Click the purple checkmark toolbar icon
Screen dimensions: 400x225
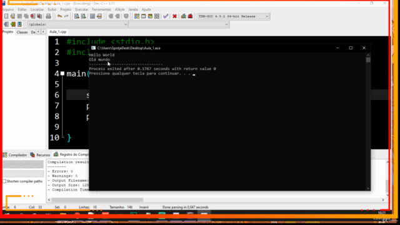pos(166,16)
